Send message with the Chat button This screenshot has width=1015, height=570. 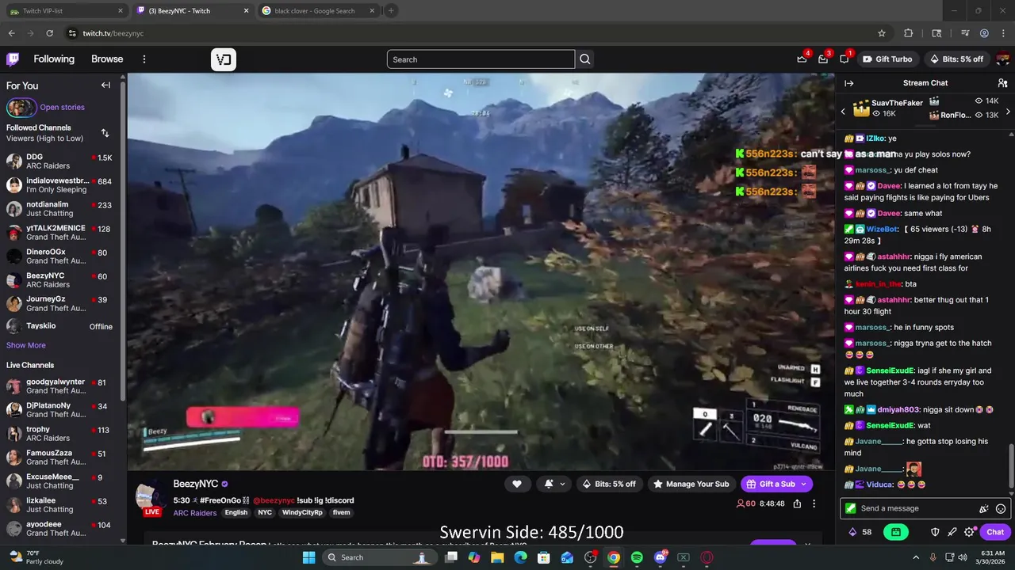tap(995, 532)
